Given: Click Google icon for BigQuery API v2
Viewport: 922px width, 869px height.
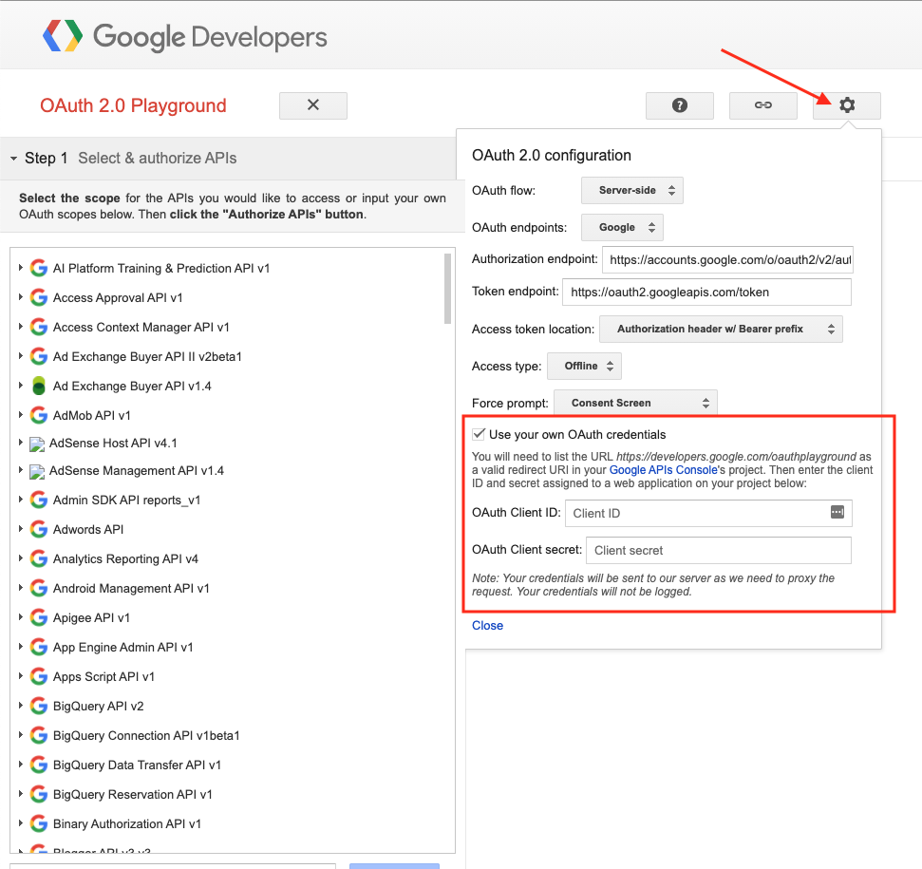Looking at the screenshot, I should [39, 706].
